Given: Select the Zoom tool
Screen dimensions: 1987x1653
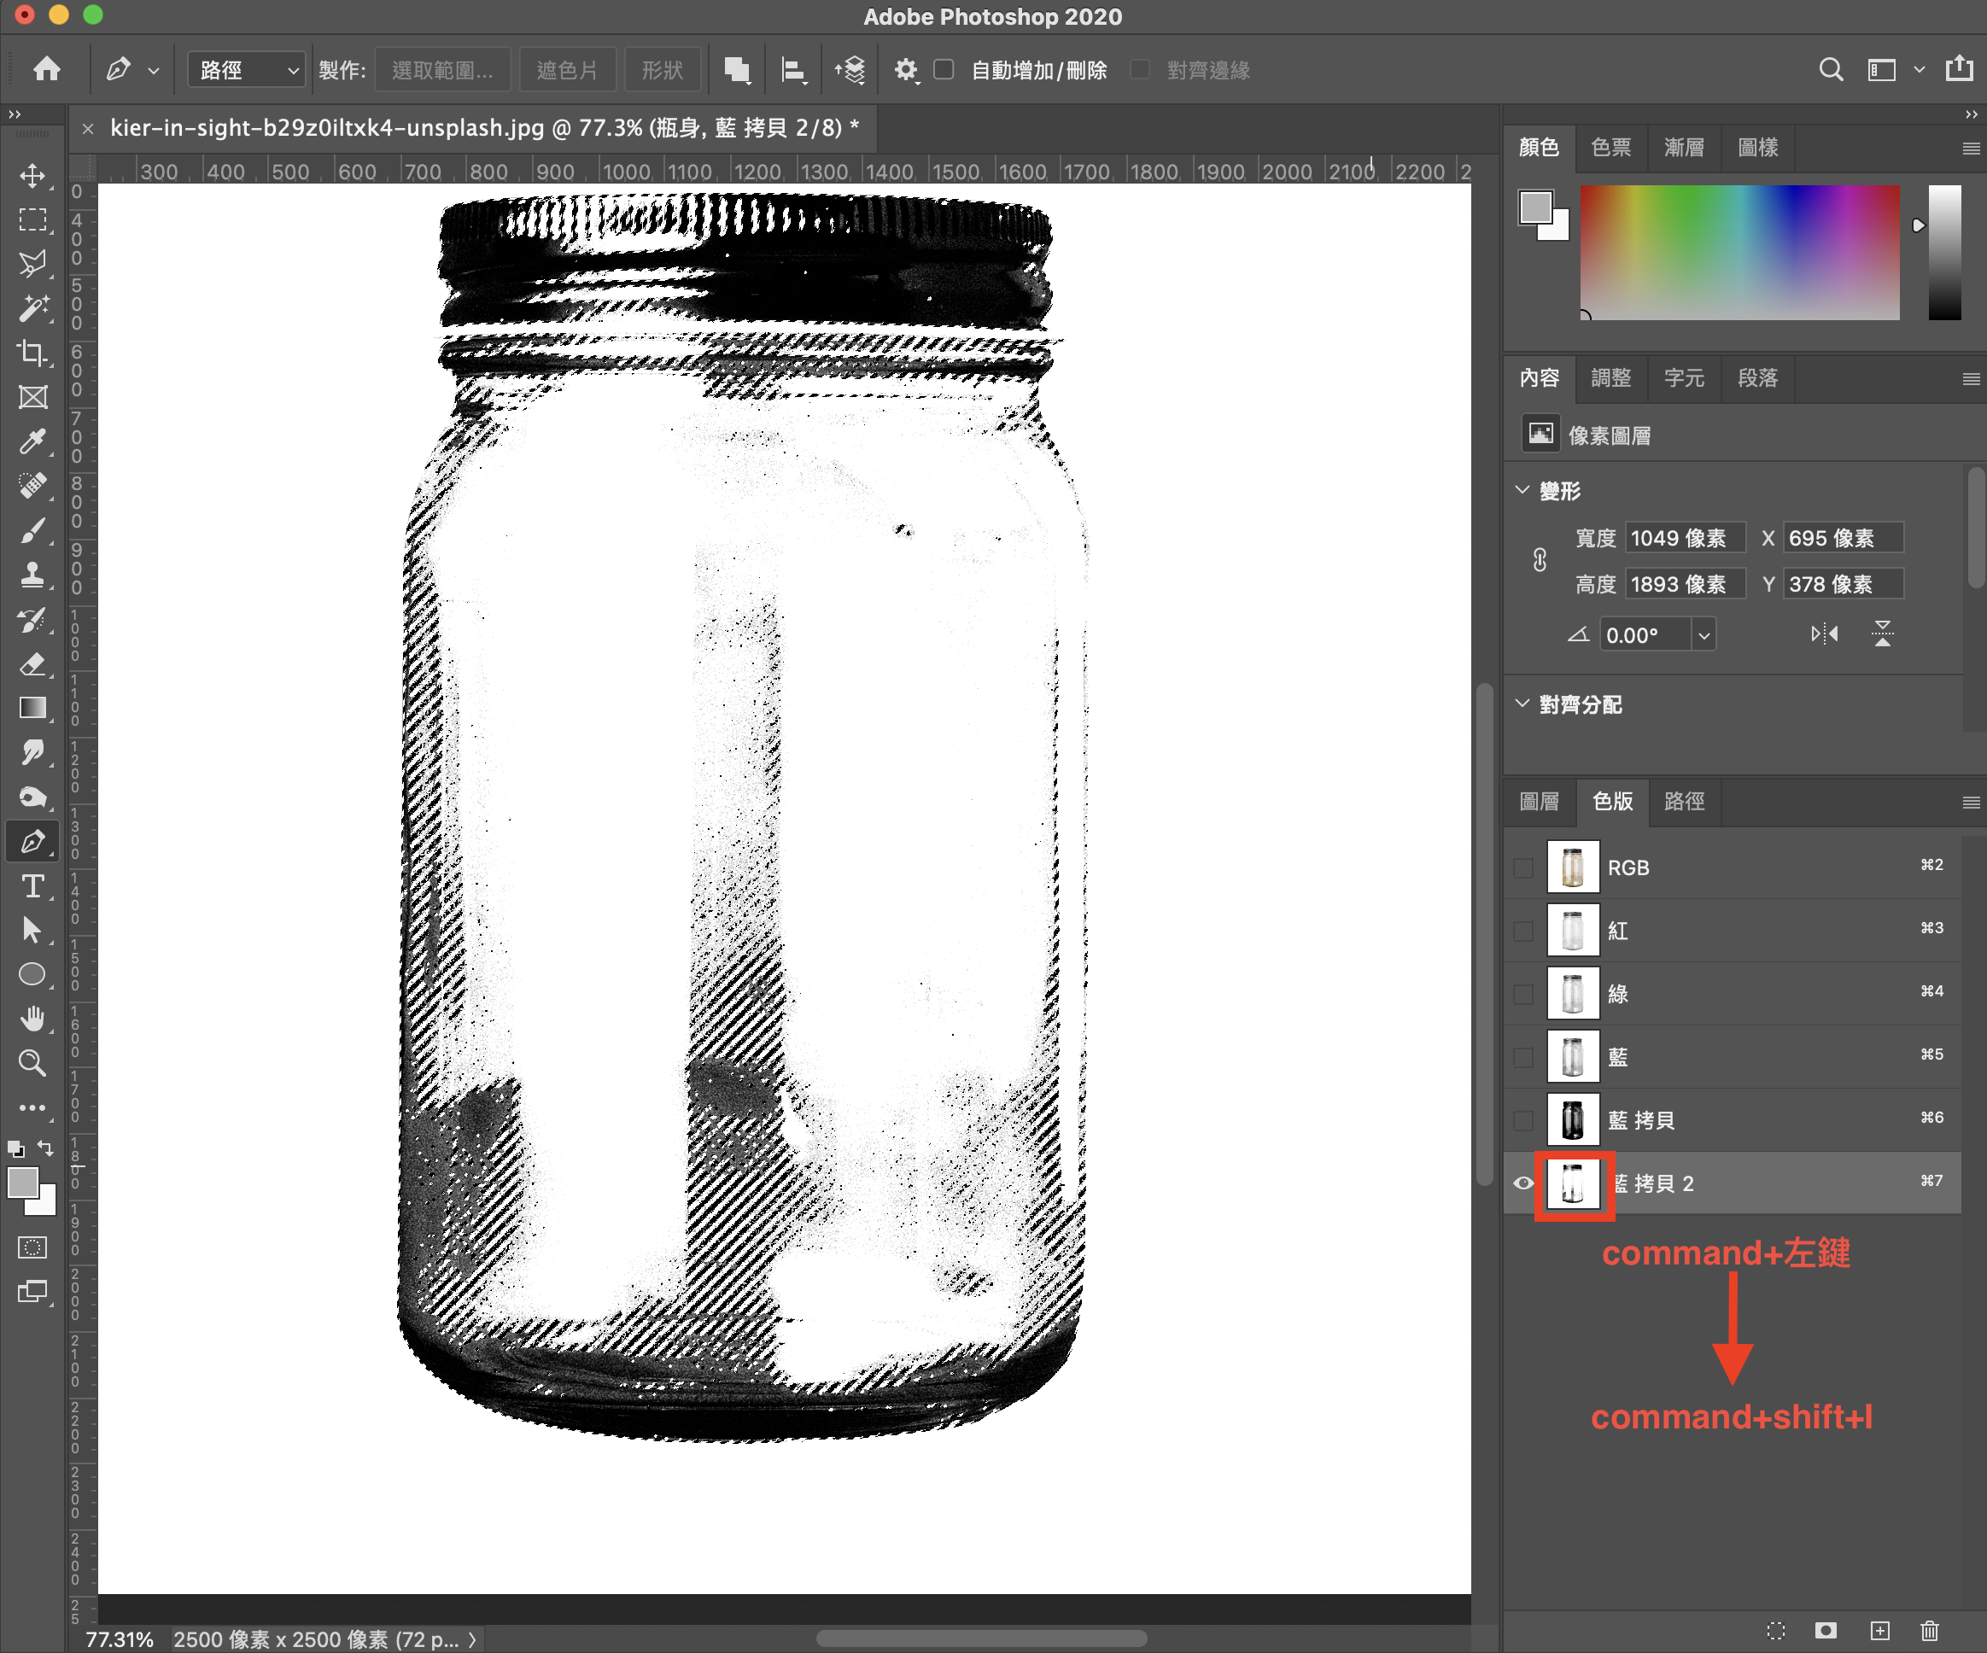Looking at the screenshot, I should [x=32, y=1064].
